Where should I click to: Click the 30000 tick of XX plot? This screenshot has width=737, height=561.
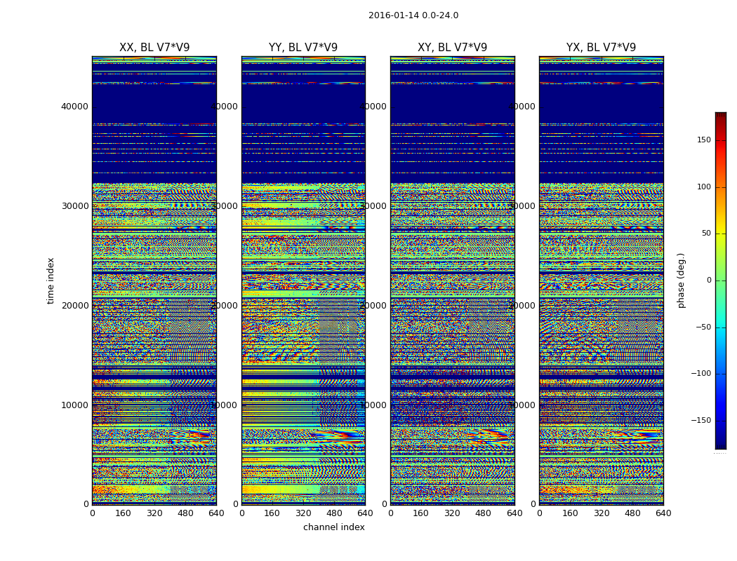tap(74, 206)
